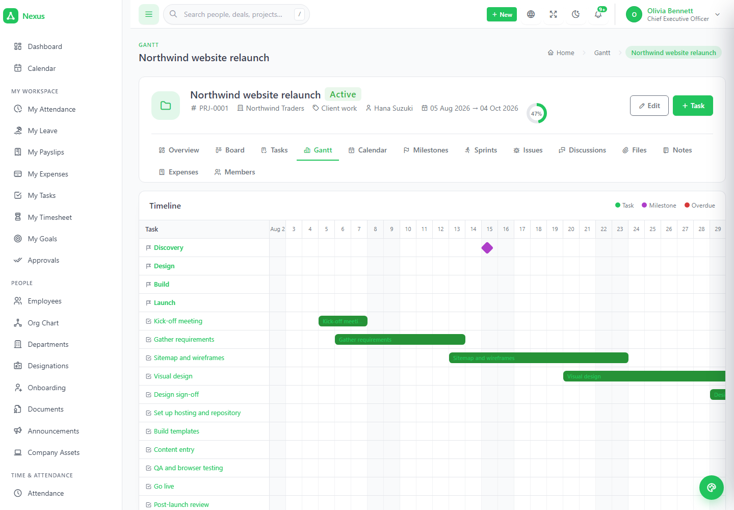Open QA and browser testing task

tap(188, 468)
